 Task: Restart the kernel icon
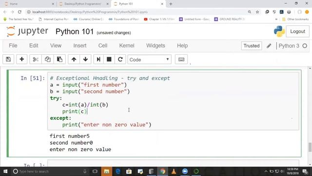(120, 59)
